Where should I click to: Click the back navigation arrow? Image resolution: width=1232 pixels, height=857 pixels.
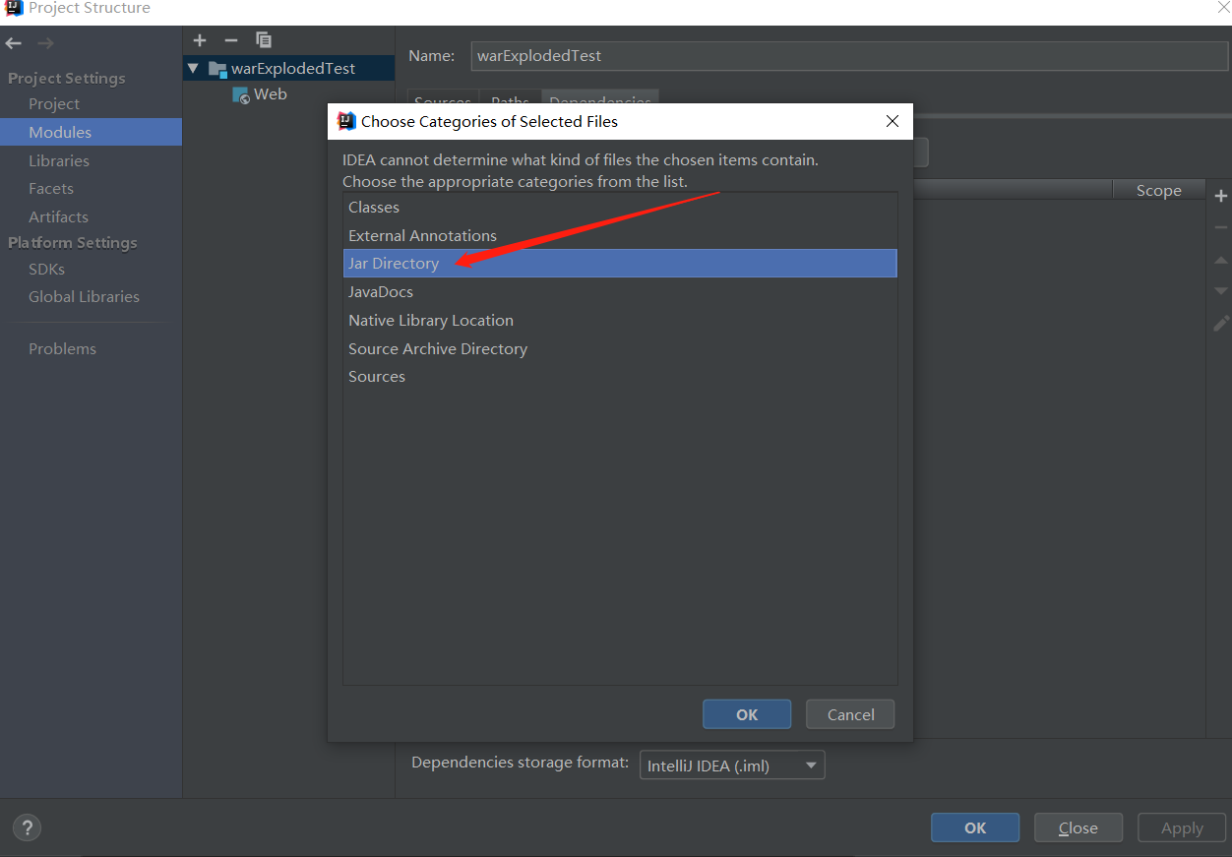[x=14, y=43]
